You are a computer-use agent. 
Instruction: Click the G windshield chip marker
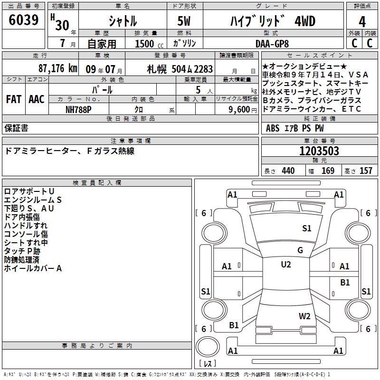coord(300,250)
